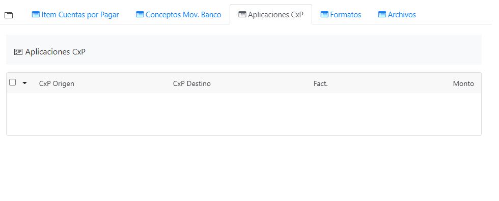The image size is (499, 201).
Task: Sort by the CxP Origen column header
Action: (x=57, y=83)
